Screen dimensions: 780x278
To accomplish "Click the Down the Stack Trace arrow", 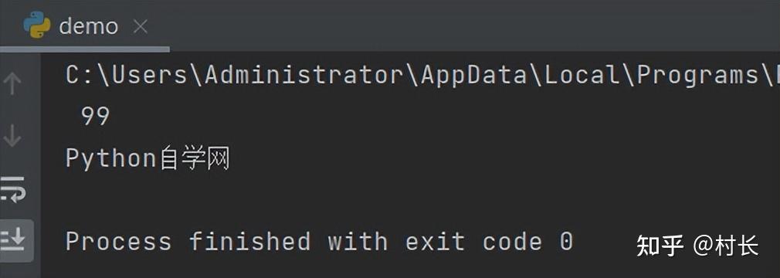I will [12, 135].
